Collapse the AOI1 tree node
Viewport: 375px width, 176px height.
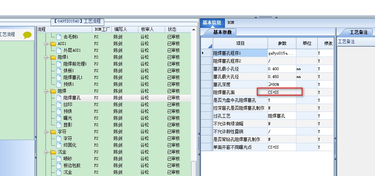click(x=46, y=44)
